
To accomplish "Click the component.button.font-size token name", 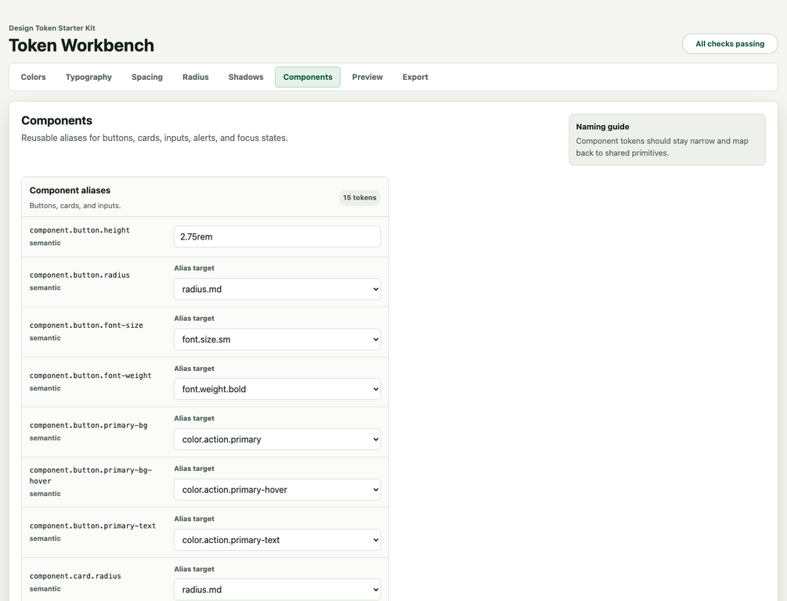I will (x=86, y=325).
